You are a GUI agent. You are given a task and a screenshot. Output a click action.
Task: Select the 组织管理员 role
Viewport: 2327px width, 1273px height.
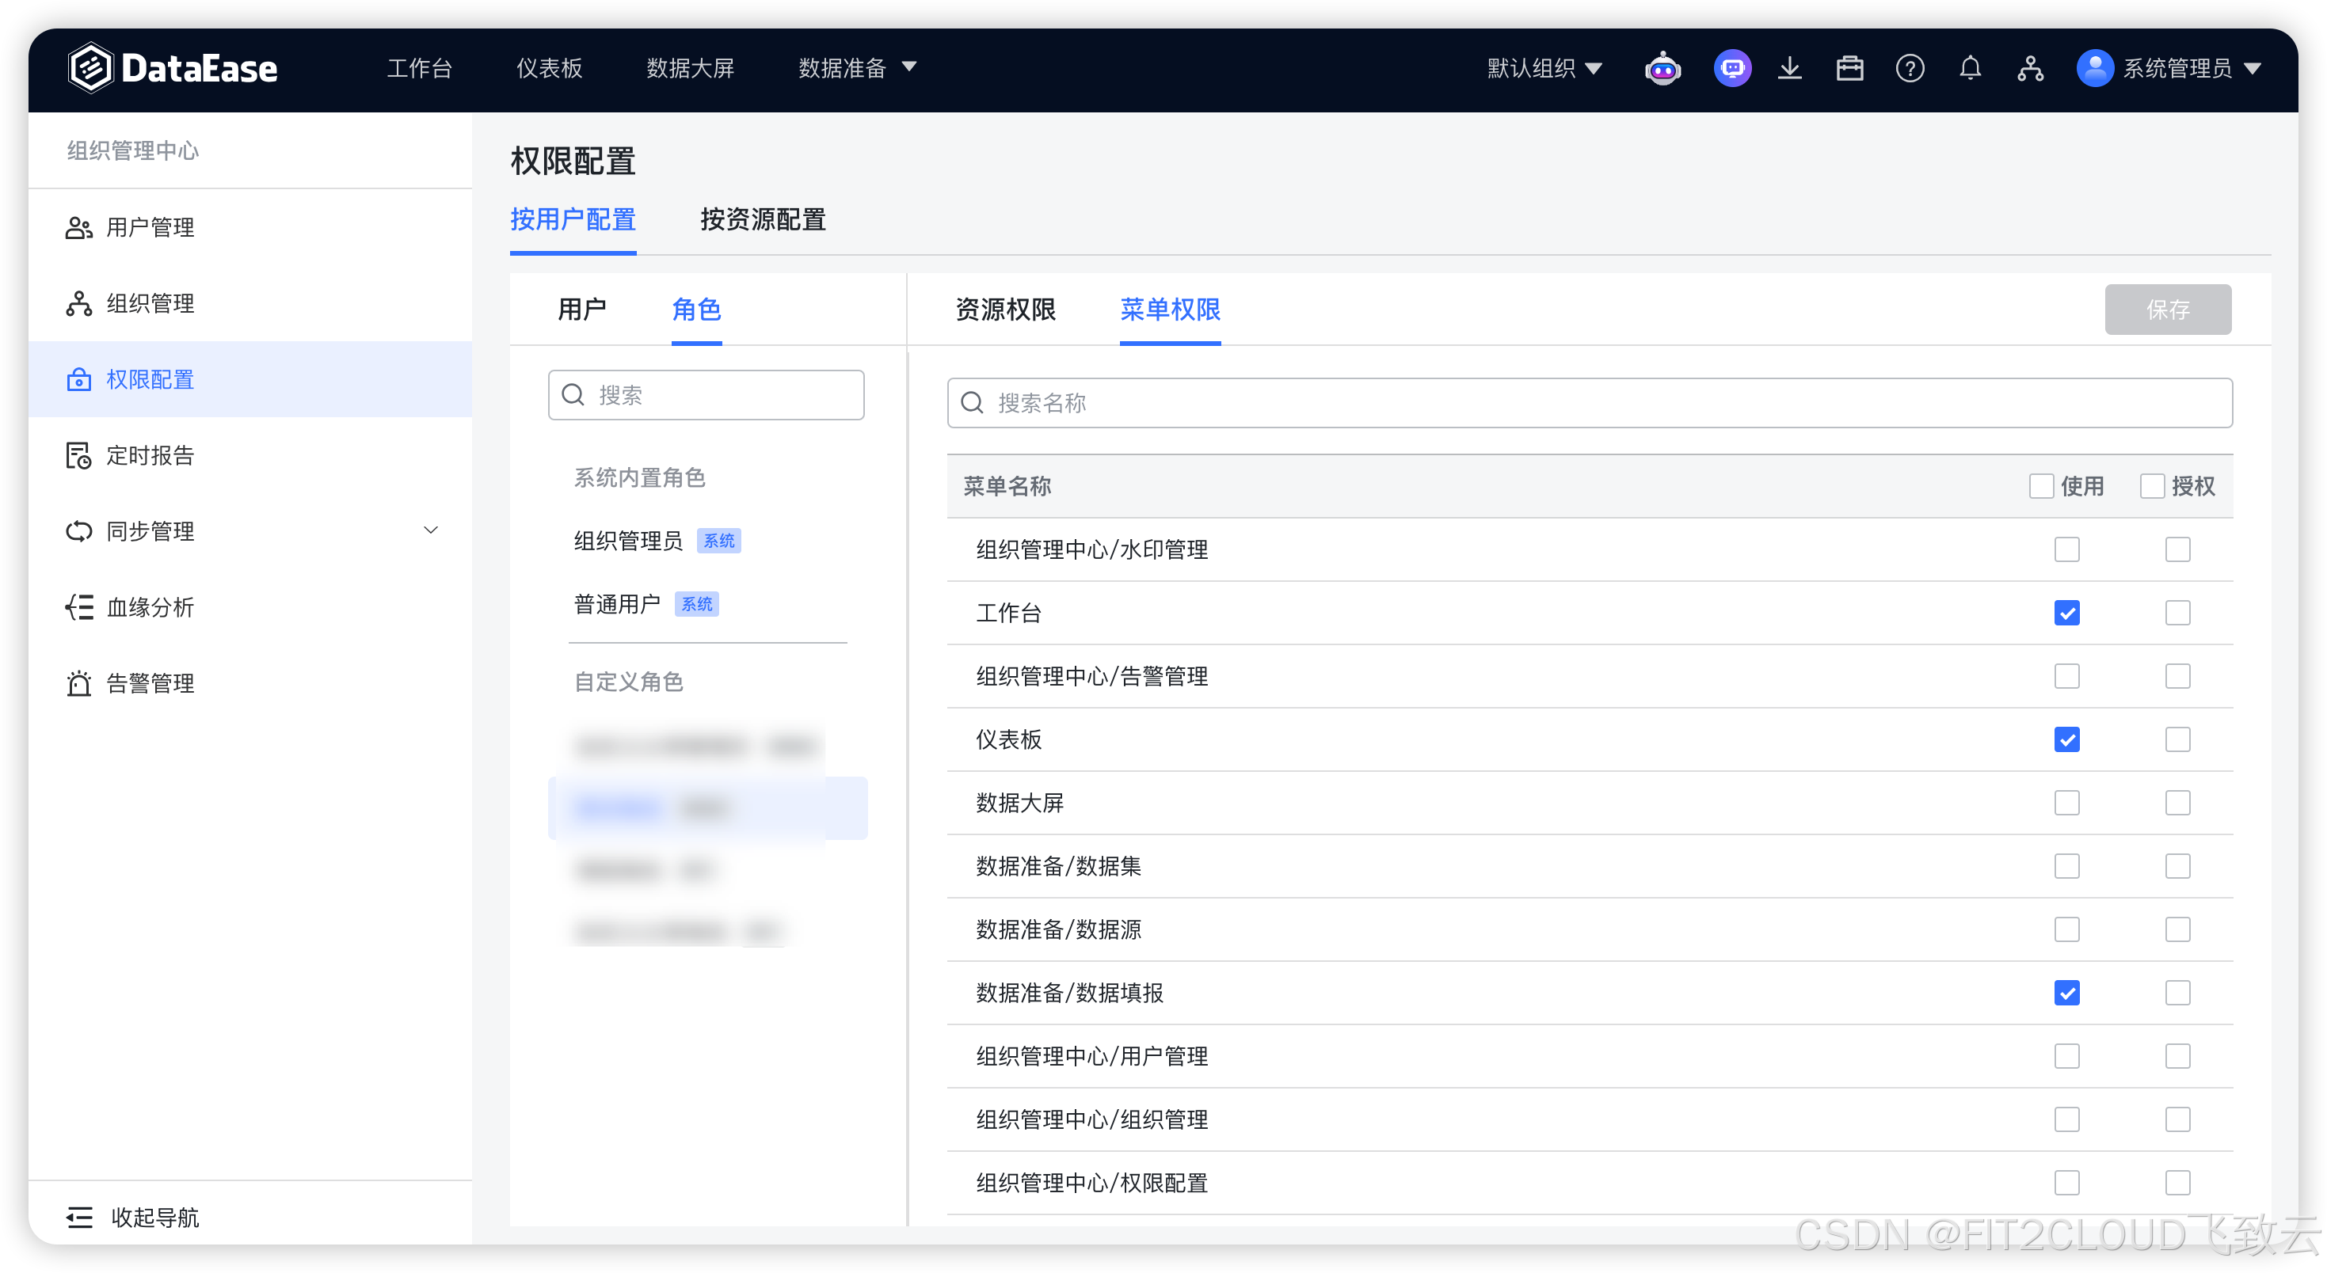[629, 541]
